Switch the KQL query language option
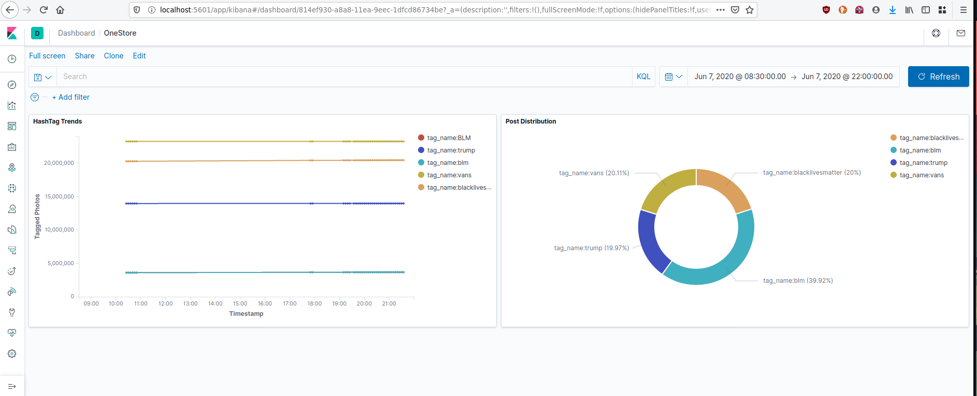 tap(643, 77)
